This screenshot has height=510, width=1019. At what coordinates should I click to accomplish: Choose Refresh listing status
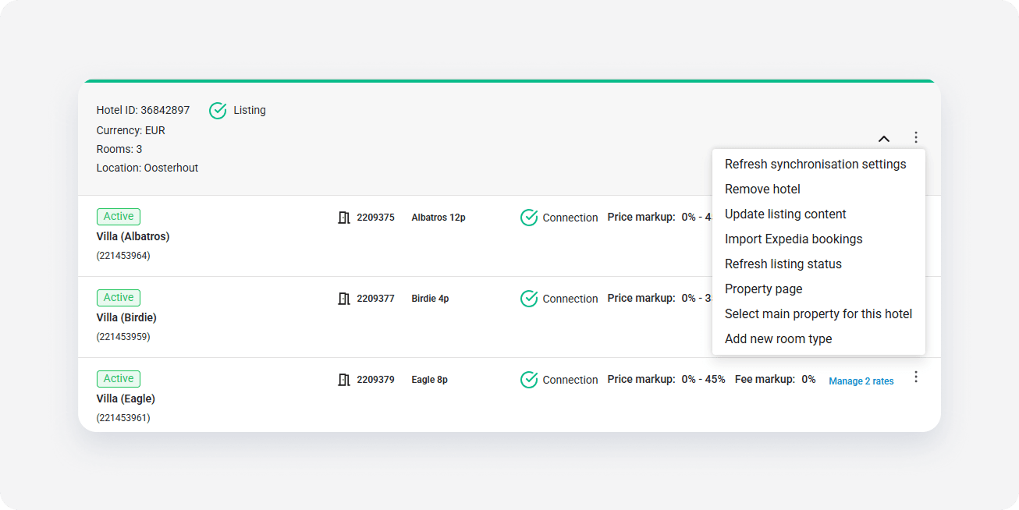click(x=818, y=264)
